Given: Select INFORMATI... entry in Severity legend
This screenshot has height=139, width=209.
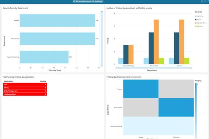Looking at the screenshot, I should point(201,23).
